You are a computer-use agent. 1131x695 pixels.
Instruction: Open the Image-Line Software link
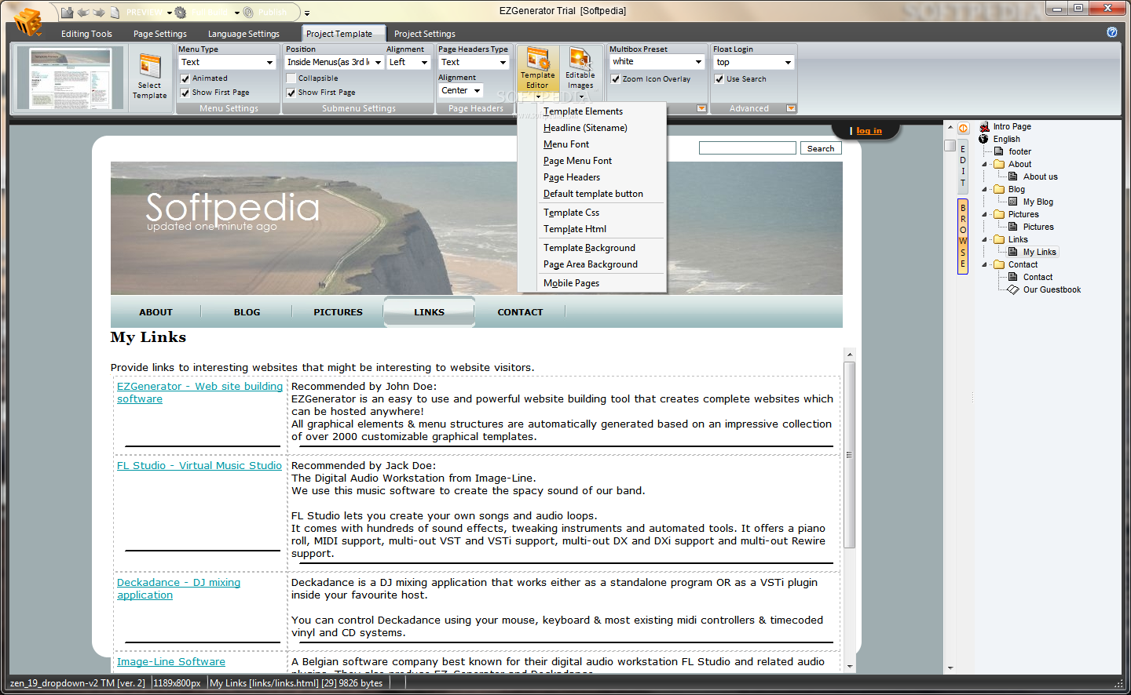(171, 661)
